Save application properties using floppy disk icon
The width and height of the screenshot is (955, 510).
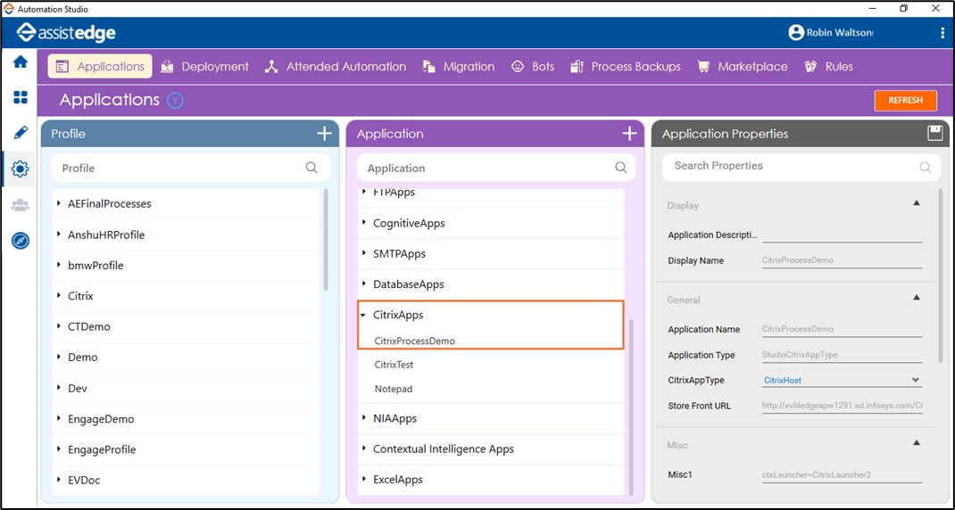pyautogui.click(x=934, y=134)
